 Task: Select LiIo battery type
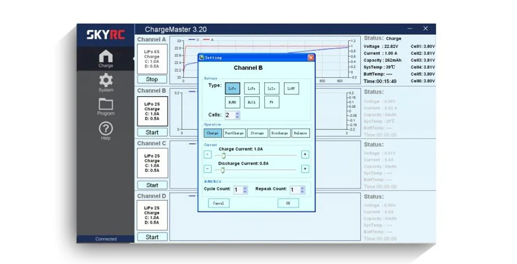tap(271, 88)
